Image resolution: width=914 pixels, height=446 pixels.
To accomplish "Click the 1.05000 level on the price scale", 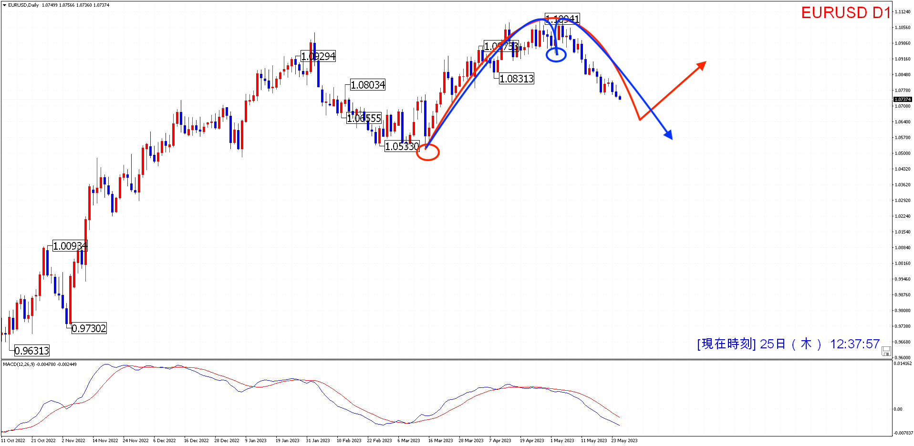I will click(902, 153).
